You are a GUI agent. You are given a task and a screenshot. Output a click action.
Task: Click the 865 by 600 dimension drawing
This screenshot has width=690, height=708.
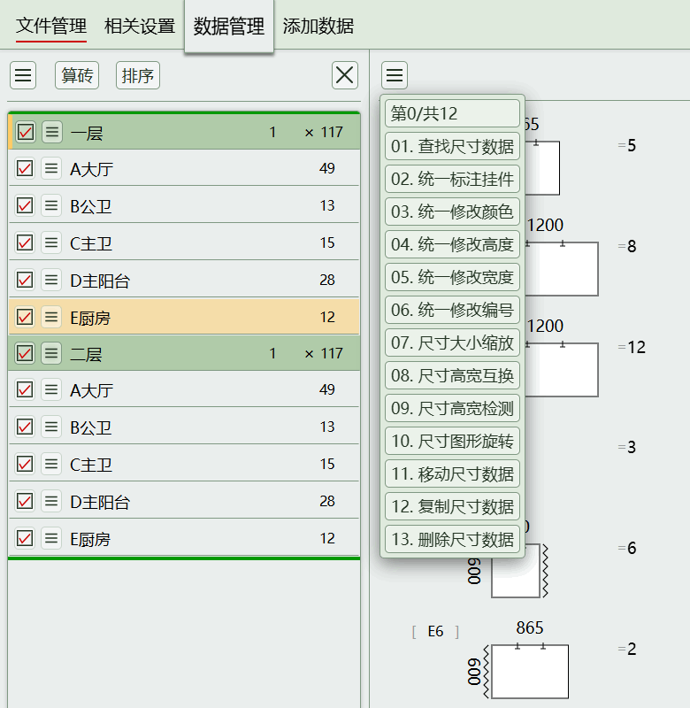(529, 672)
